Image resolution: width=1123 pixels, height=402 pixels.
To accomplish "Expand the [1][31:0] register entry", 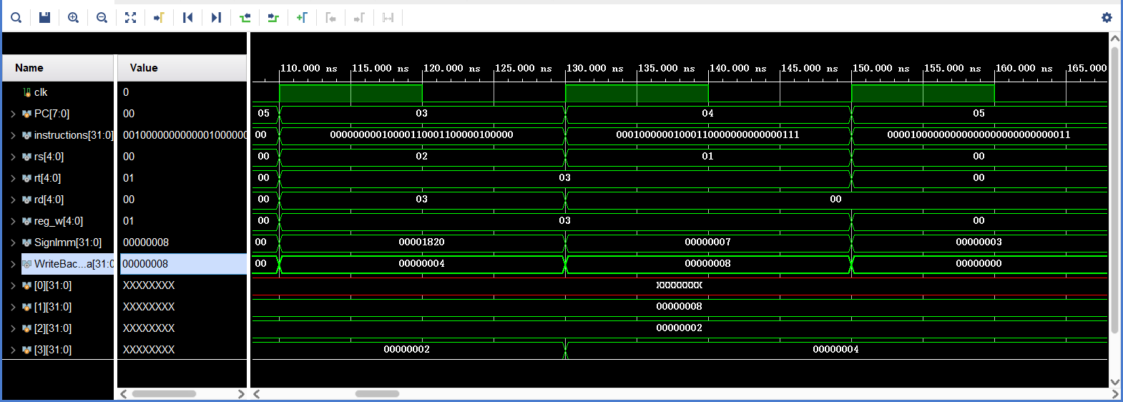I will (x=13, y=307).
